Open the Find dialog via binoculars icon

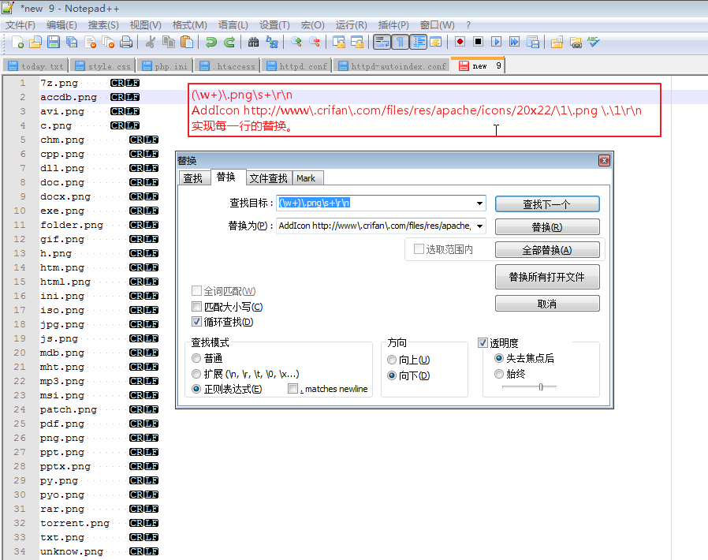point(254,43)
